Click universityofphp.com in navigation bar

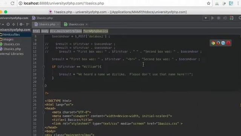coord(14,18)
